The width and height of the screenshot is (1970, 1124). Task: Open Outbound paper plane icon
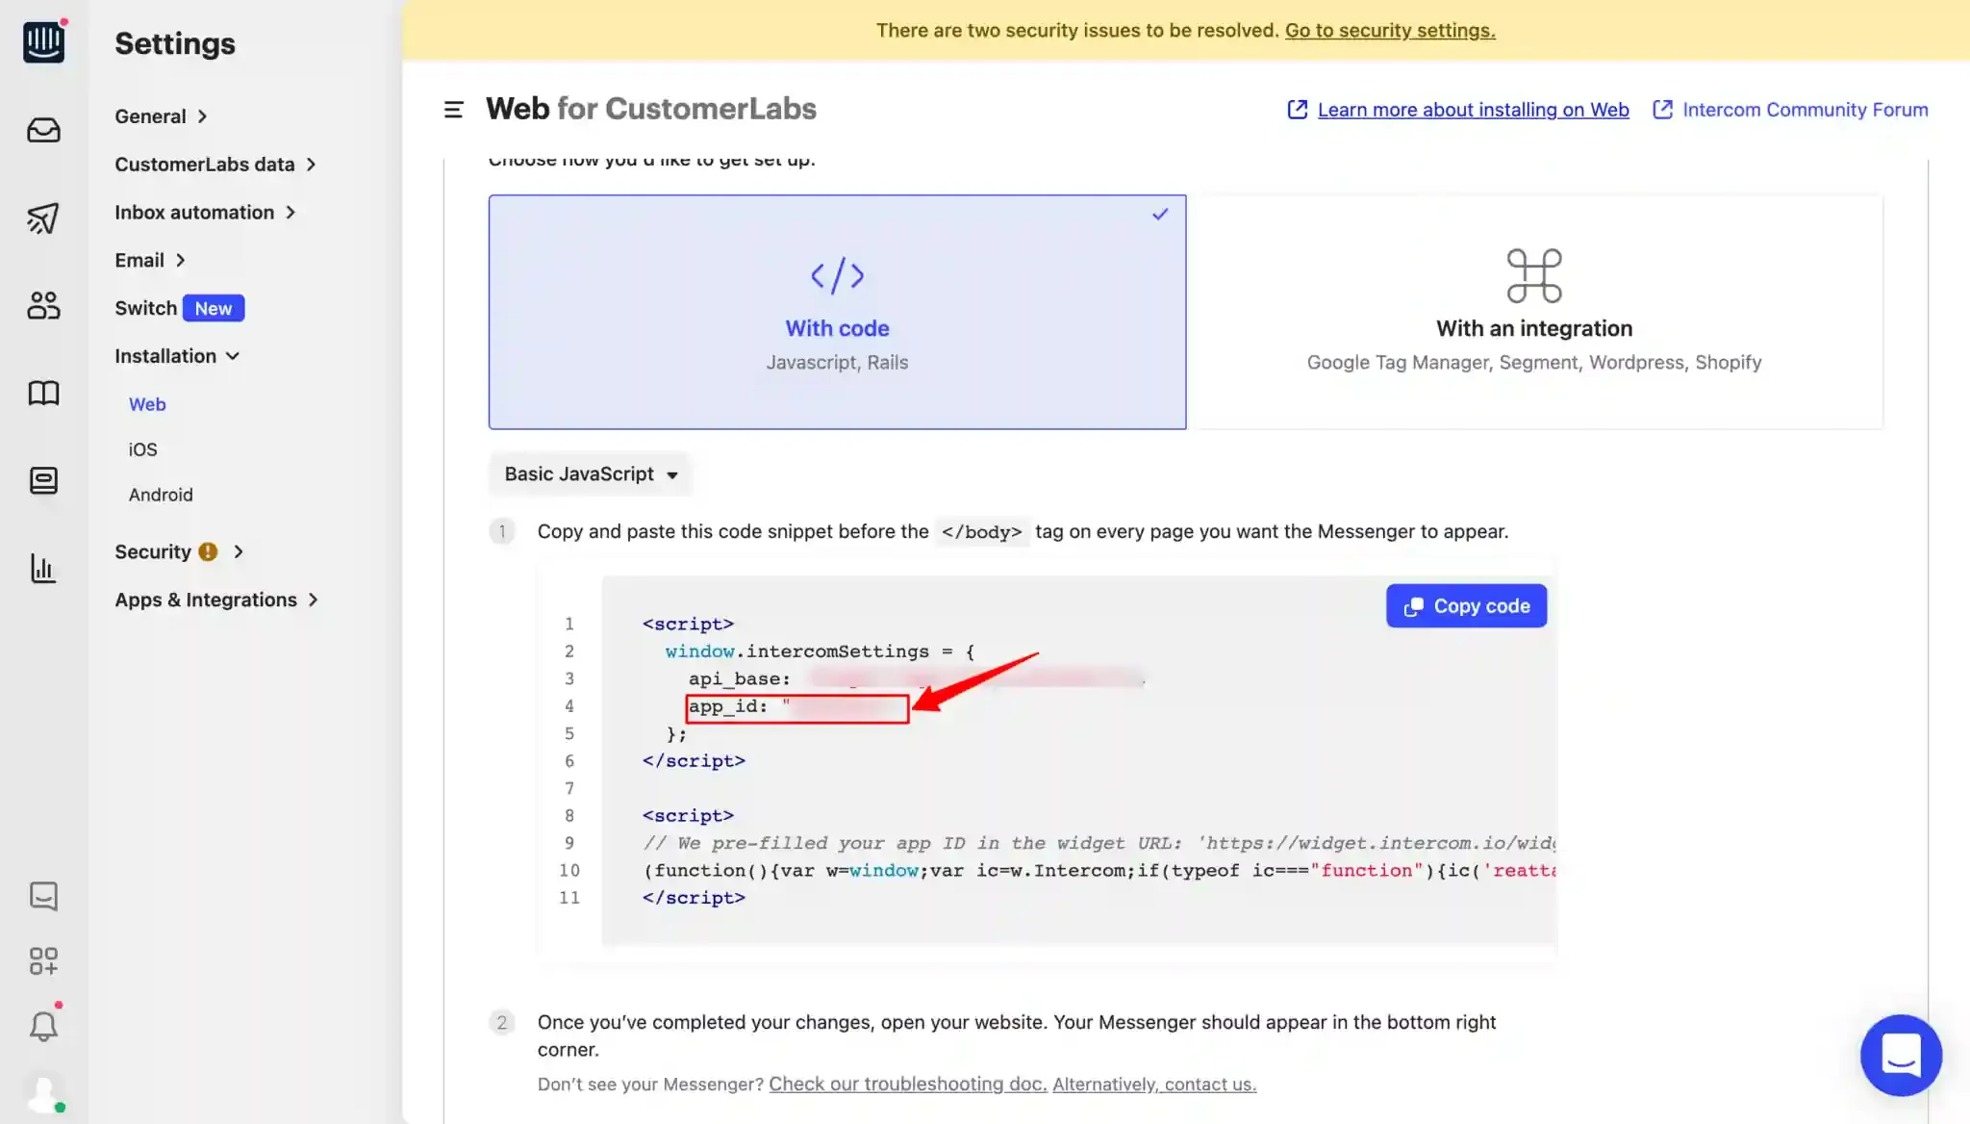coord(43,218)
